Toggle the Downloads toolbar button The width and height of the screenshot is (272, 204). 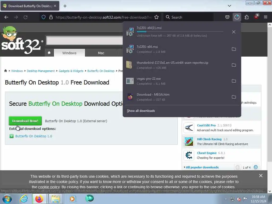coord(237,17)
